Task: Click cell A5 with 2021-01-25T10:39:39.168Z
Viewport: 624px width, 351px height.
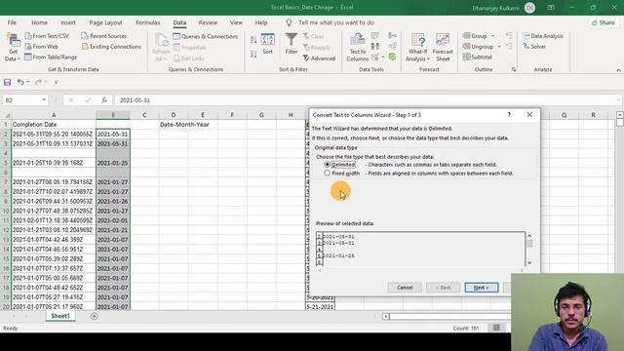Action: point(54,163)
